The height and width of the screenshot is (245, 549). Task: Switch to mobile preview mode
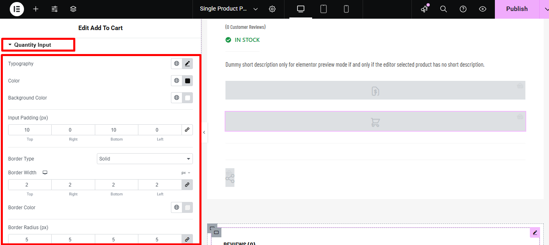(x=346, y=9)
